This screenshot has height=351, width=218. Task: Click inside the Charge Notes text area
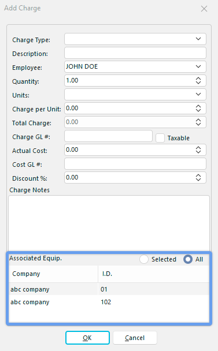point(109,223)
